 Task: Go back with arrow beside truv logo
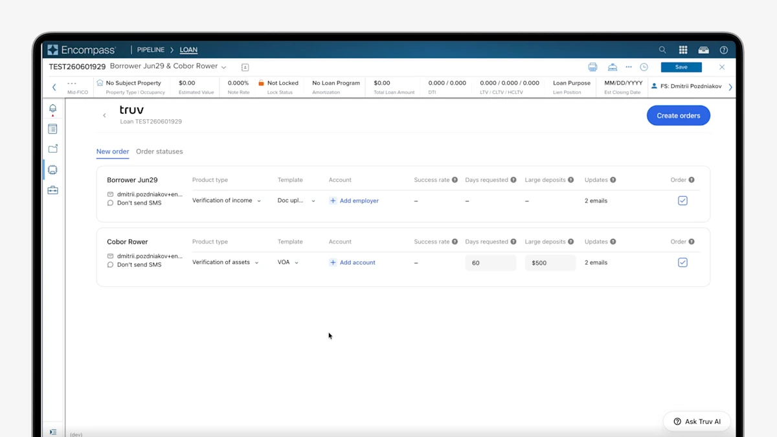tap(104, 116)
